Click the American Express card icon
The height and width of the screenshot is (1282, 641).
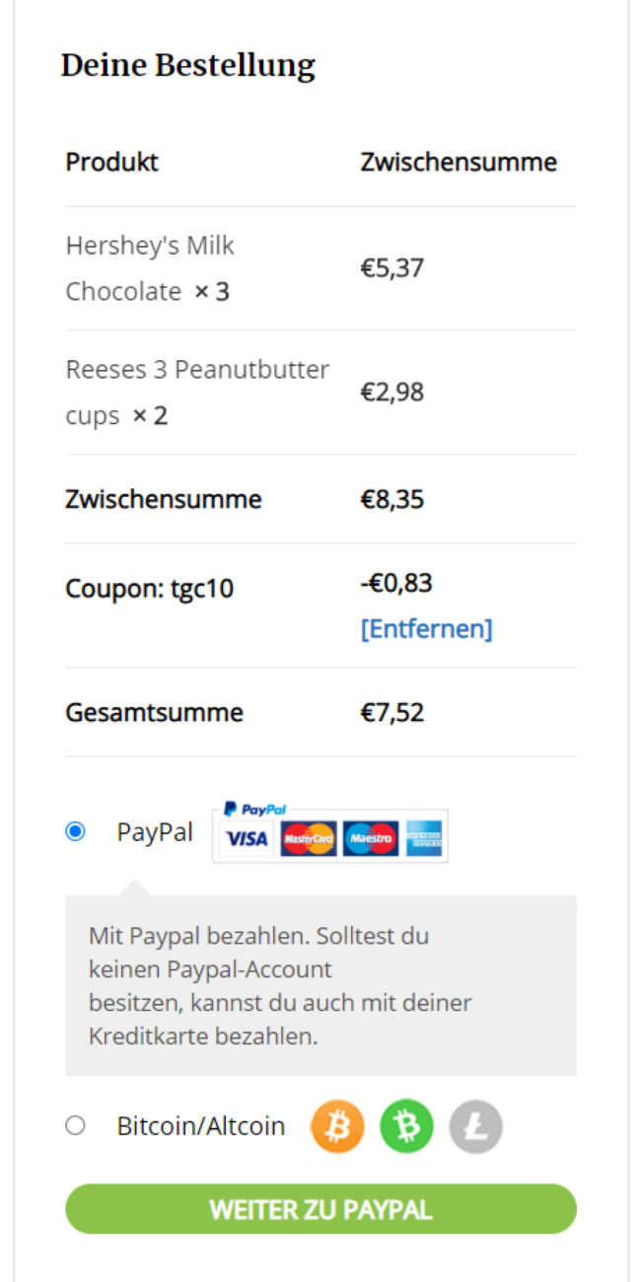tap(424, 838)
